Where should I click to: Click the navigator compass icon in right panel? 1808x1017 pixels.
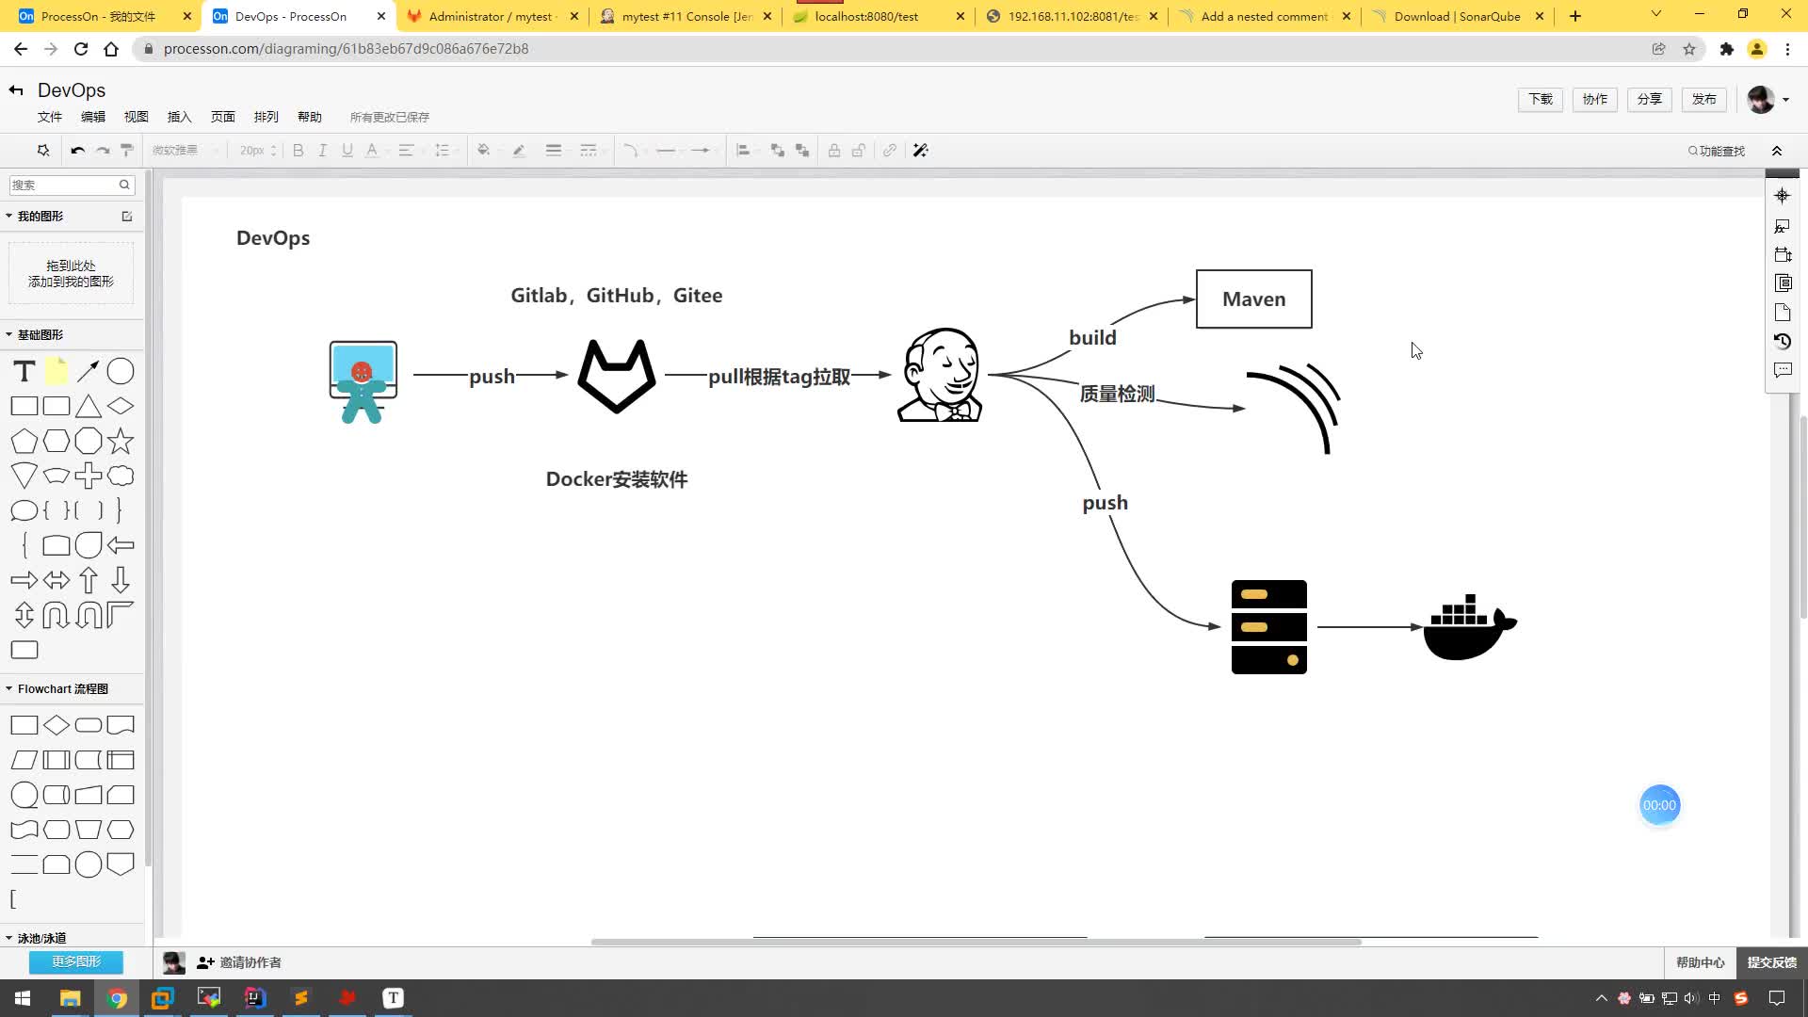click(1782, 196)
